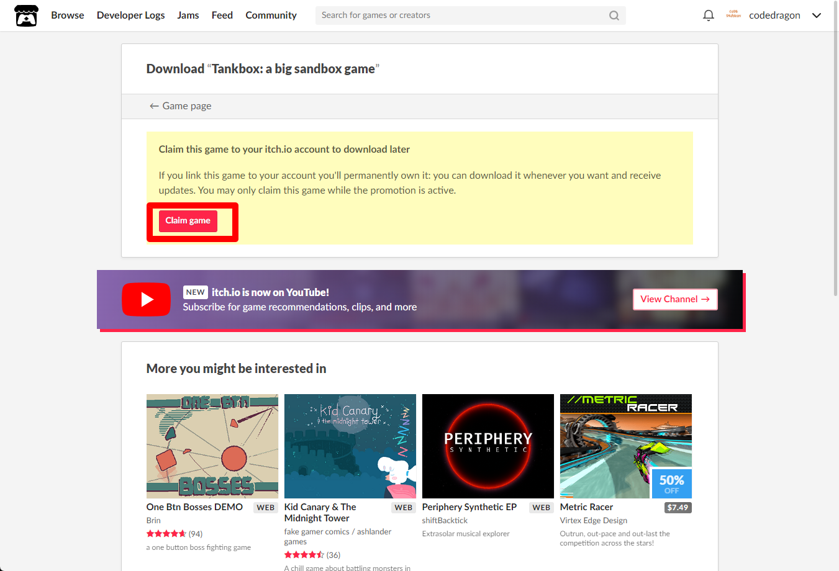Click WEB tag on Periphery Synthetic EP

click(x=542, y=508)
